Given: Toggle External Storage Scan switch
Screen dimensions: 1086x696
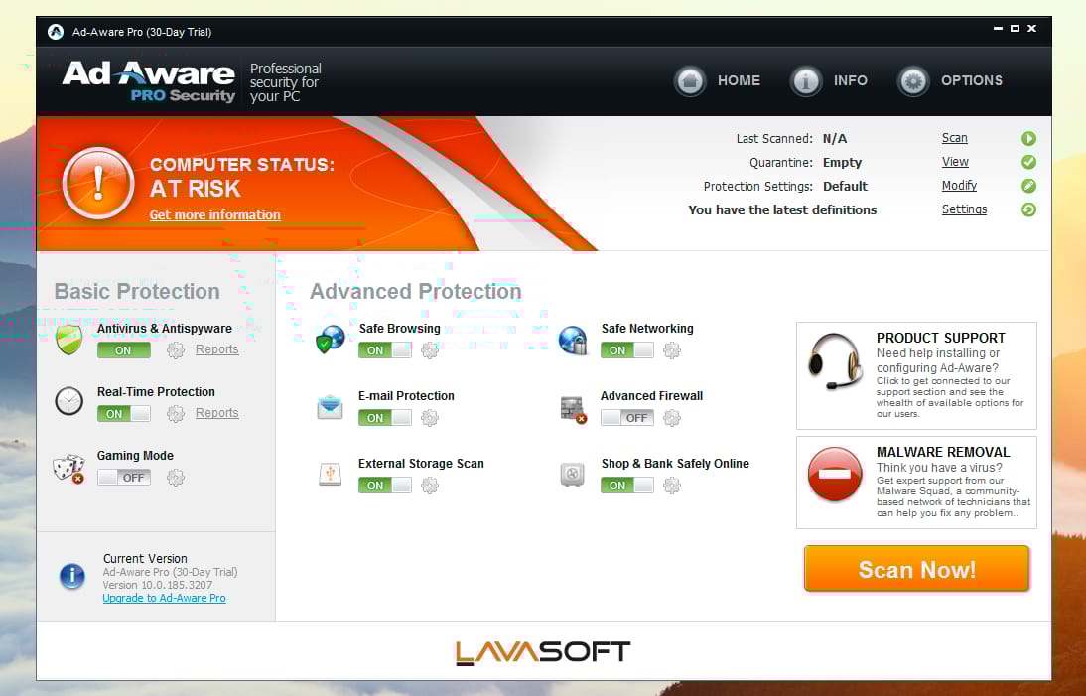Looking at the screenshot, I should tap(385, 486).
